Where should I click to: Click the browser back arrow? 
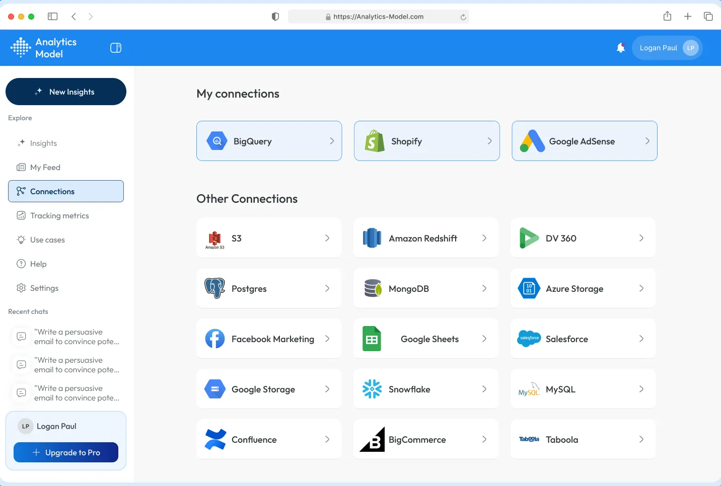click(74, 17)
